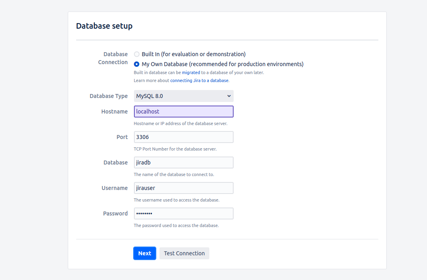
Task: Focus the Hostname field containing localhost
Action: click(x=183, y=112)
